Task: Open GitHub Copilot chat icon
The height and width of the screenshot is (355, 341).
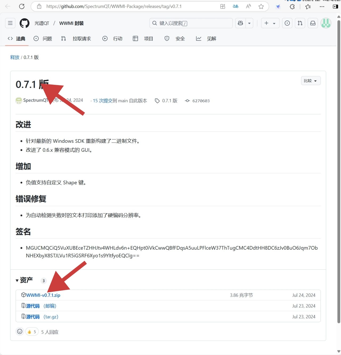Action: pyautogui.click(x=240, y=23)
